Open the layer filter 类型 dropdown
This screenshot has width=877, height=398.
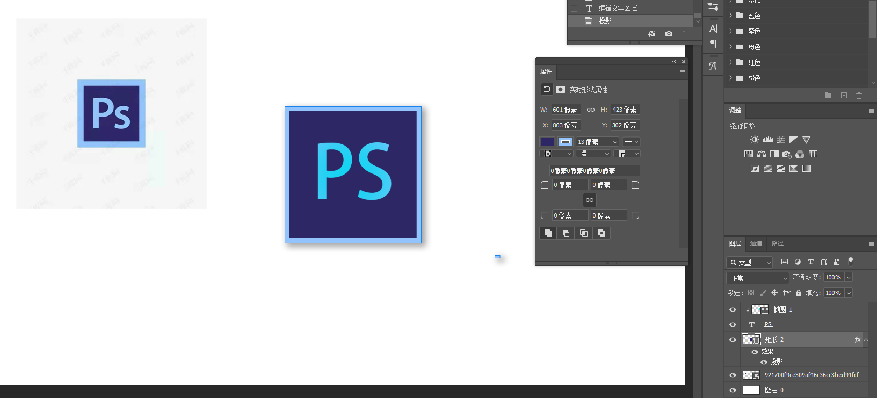tap(749, 263)
